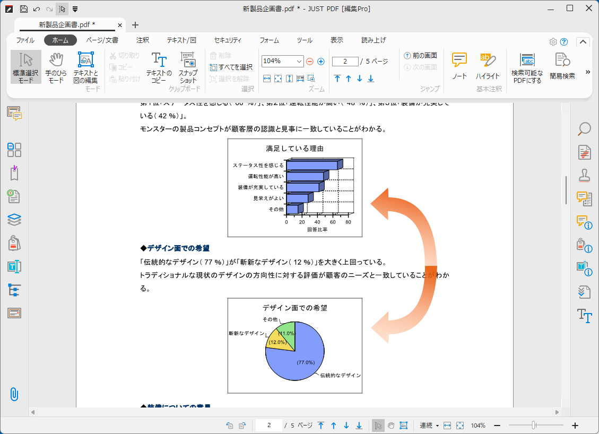599x434 pixels.
Task: Switch to the フォーム tab
Action: coord(269,40)
